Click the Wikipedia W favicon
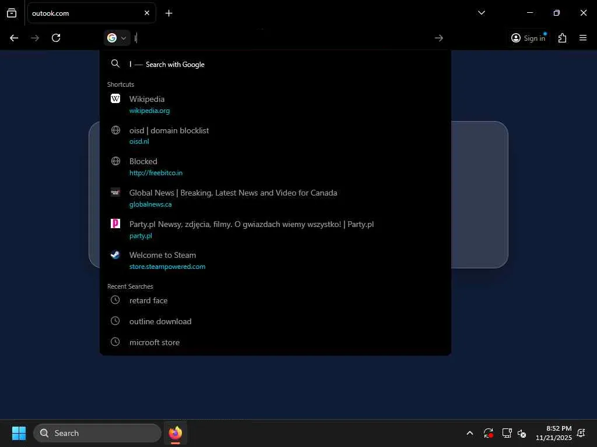597x447 pixels. (115, 99)
